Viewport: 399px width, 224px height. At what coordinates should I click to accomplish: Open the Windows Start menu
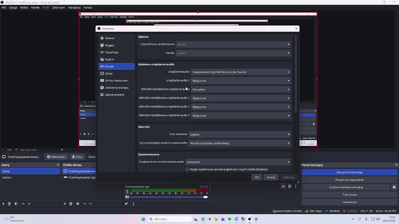143,219
